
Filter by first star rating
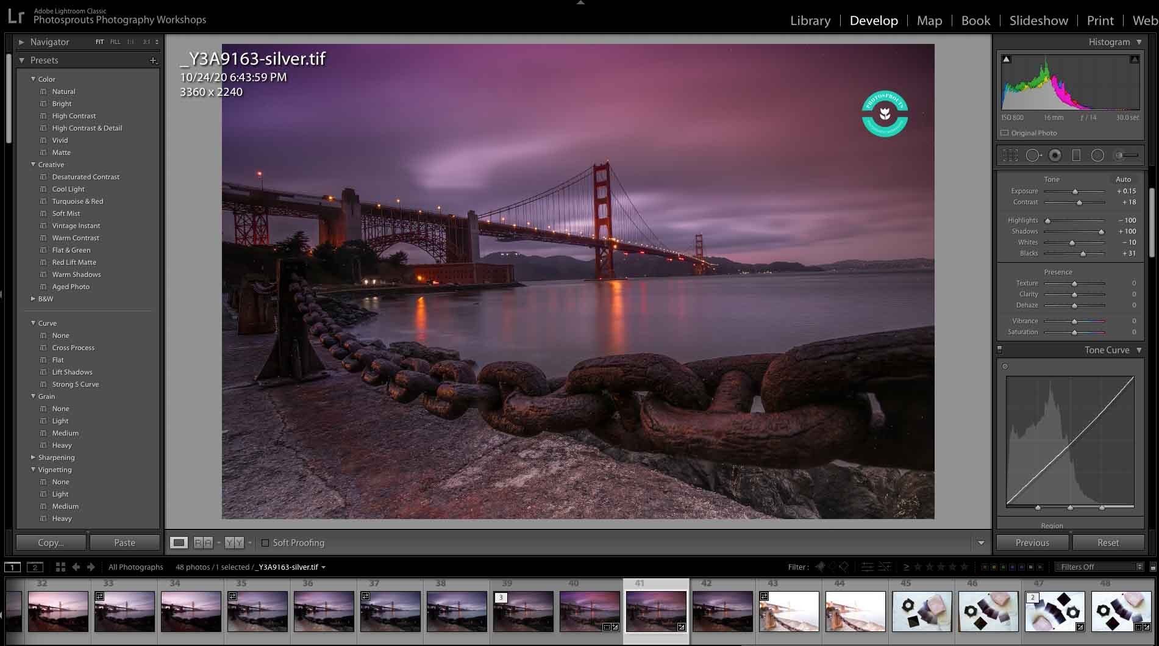pos(918,567)
